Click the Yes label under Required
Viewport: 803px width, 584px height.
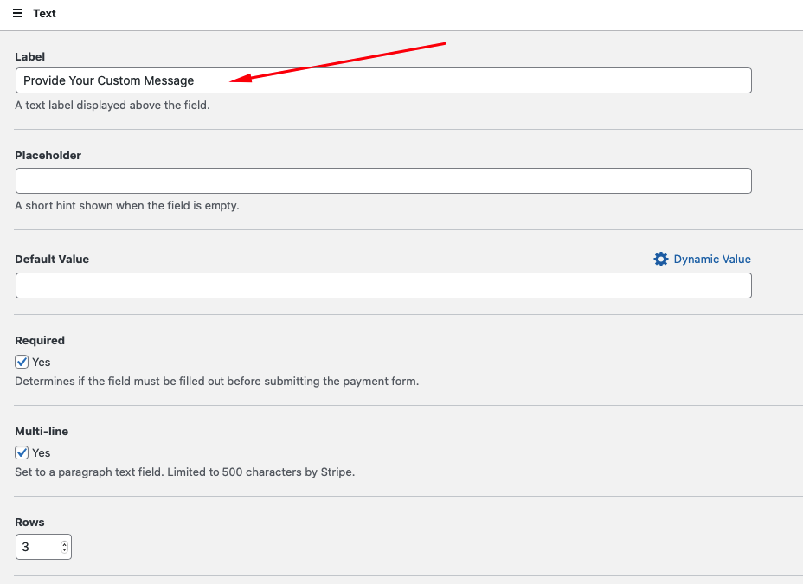point(41,362)
